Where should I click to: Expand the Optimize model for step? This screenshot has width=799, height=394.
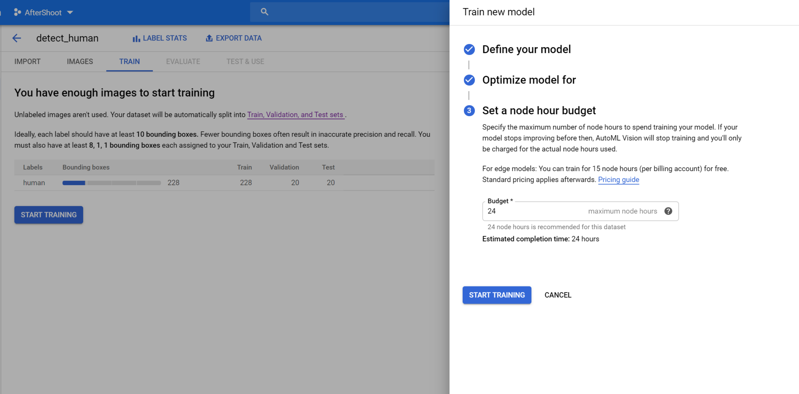[529, 80]
